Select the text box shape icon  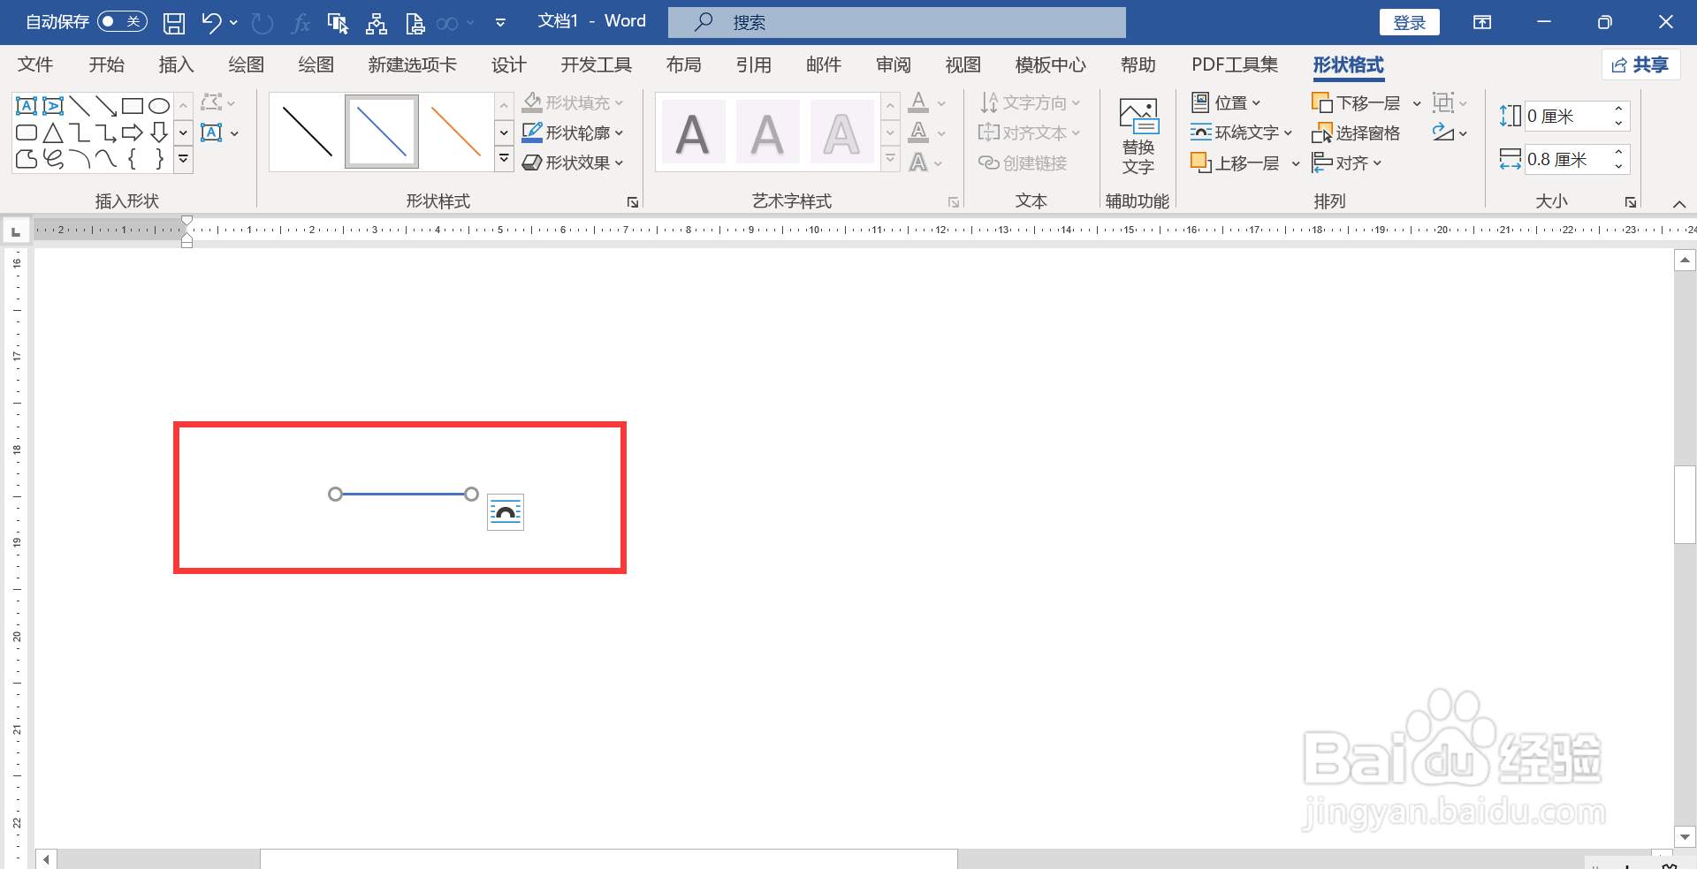click(x=27, y=106)
